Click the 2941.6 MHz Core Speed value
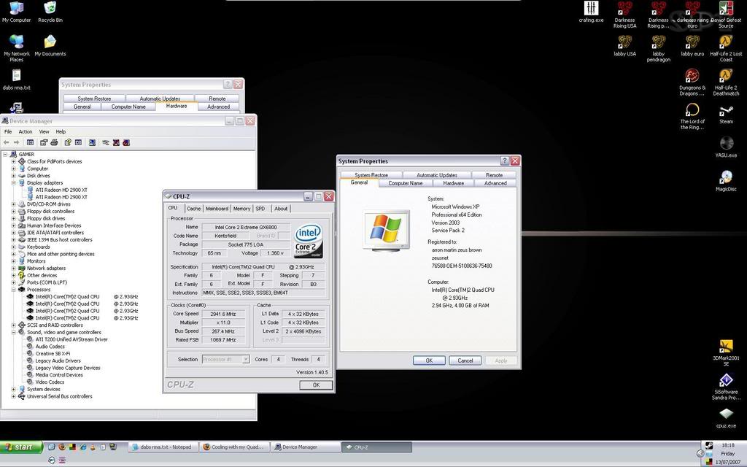The height and width of the screenshot is (467, 747). [x=223, y=314]
